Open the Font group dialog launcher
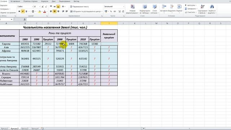Screen dimensions: 231x130 click(47, 16)
